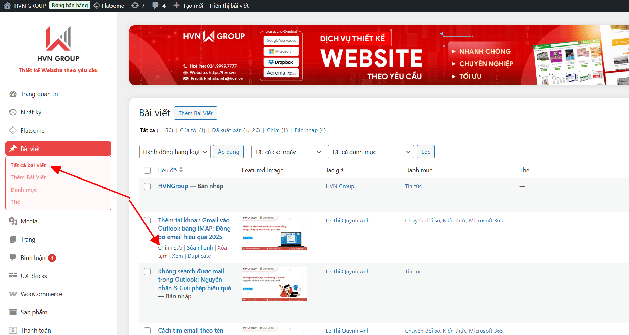Viewport: 629px width, 335px height.
Task: Click the Nhật ký history icon
Action: click(x=13, y=112)
